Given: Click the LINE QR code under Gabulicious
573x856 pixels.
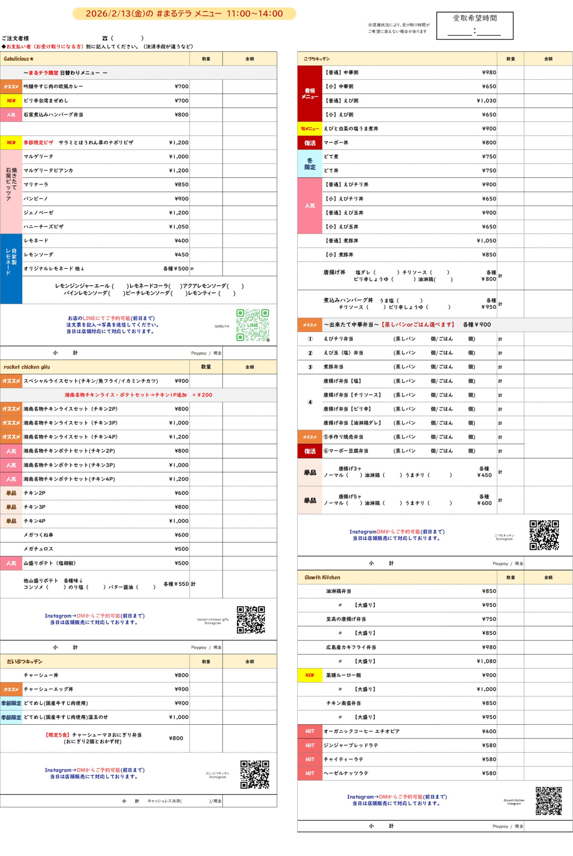Looking at the screenshot, I should pyautogui.click(x=253, y=325).
